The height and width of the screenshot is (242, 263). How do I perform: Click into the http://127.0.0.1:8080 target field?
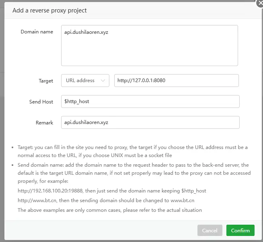[x=177, y=81]
